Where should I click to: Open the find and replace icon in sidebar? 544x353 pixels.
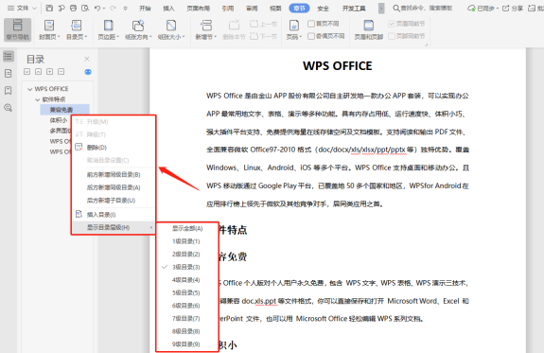[x=9, y=108]
